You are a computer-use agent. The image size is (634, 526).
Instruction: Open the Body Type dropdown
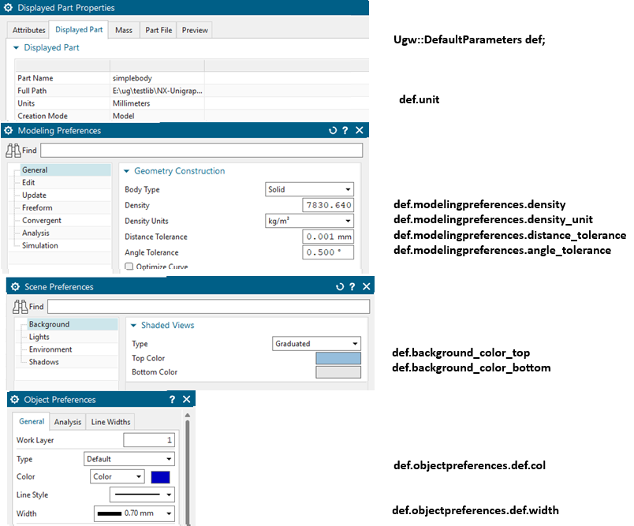click(309, 189)
